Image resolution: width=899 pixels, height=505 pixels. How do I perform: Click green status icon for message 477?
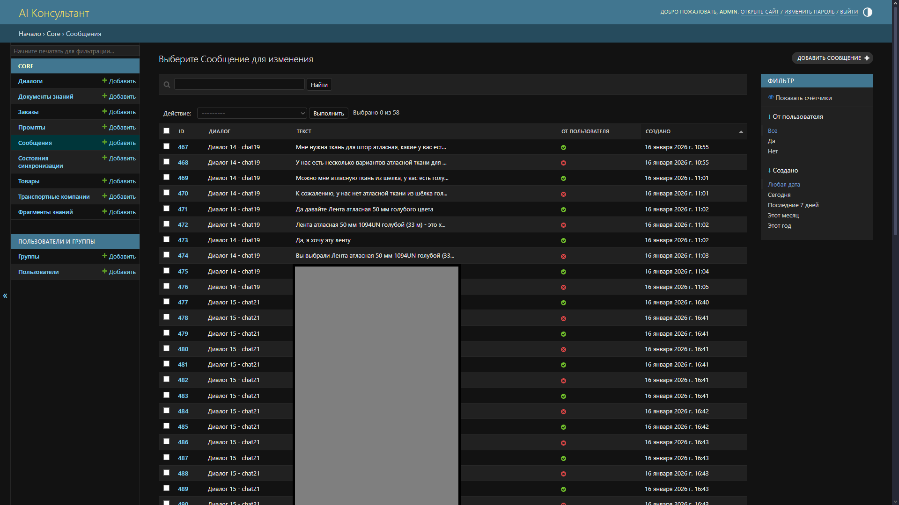click(x=563, y=303)
